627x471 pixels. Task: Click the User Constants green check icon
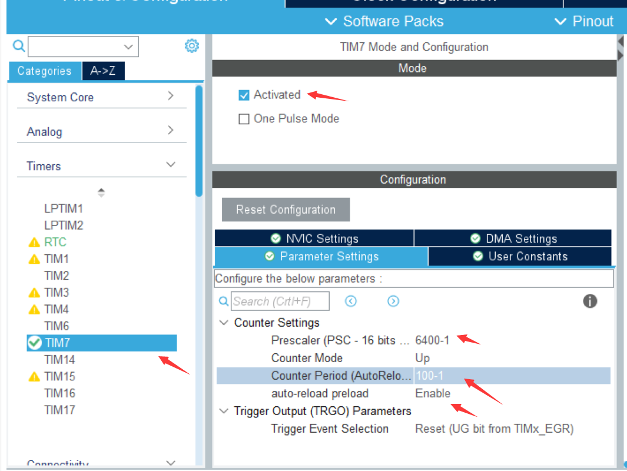click(478, 256)
